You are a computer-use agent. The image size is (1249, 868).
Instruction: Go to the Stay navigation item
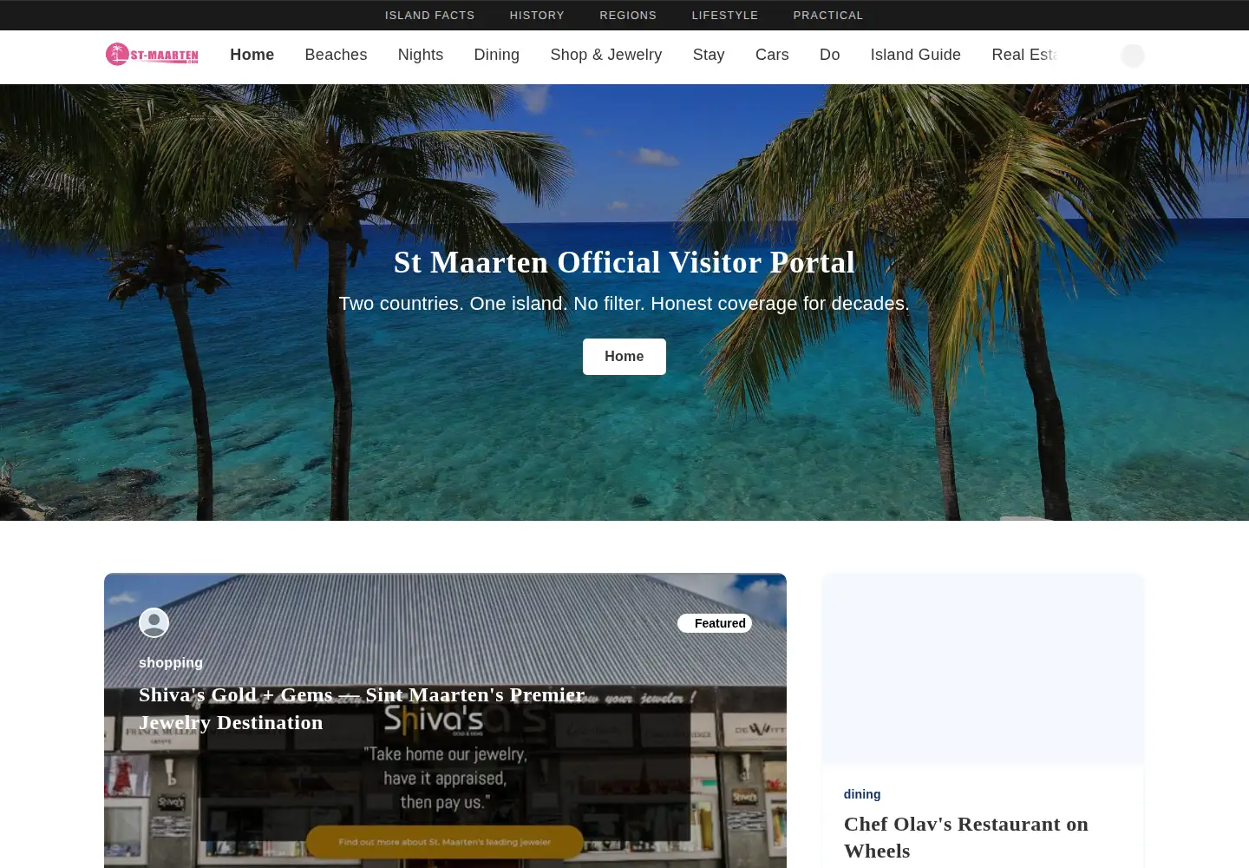click(709, 55)
